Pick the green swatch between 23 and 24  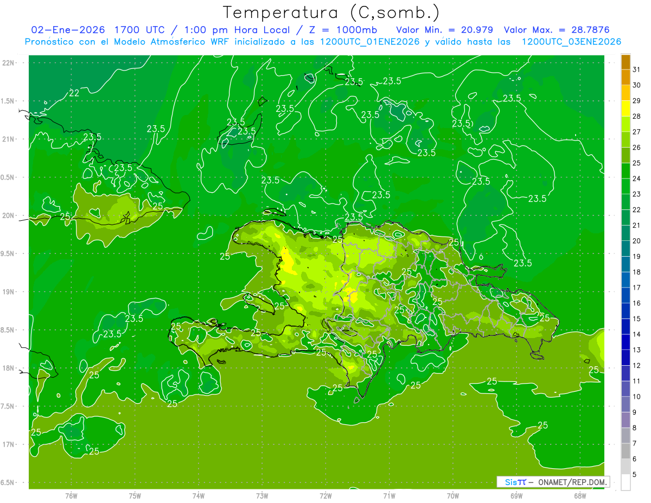click(626, 186)
